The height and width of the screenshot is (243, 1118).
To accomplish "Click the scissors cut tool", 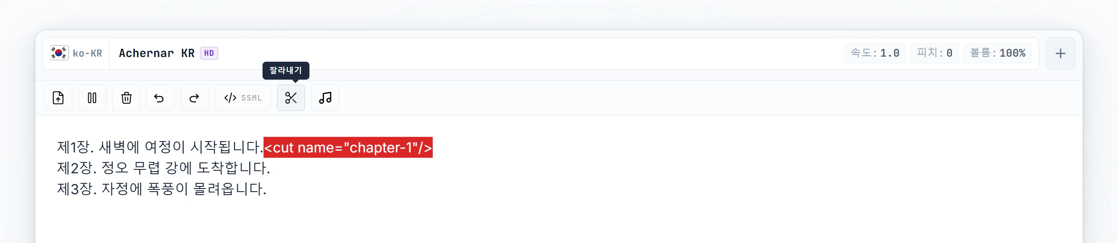I will (x=291, y=98).
